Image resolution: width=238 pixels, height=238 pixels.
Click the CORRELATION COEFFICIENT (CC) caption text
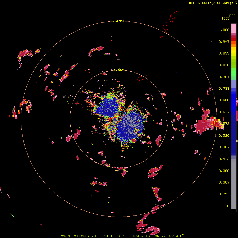pos(93,236)
